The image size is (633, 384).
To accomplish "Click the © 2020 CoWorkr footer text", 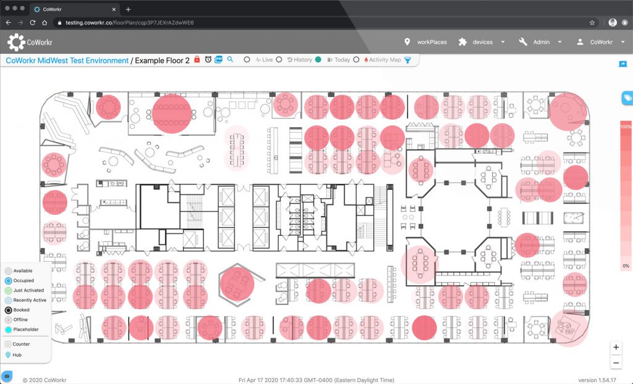I will [45, 380].
